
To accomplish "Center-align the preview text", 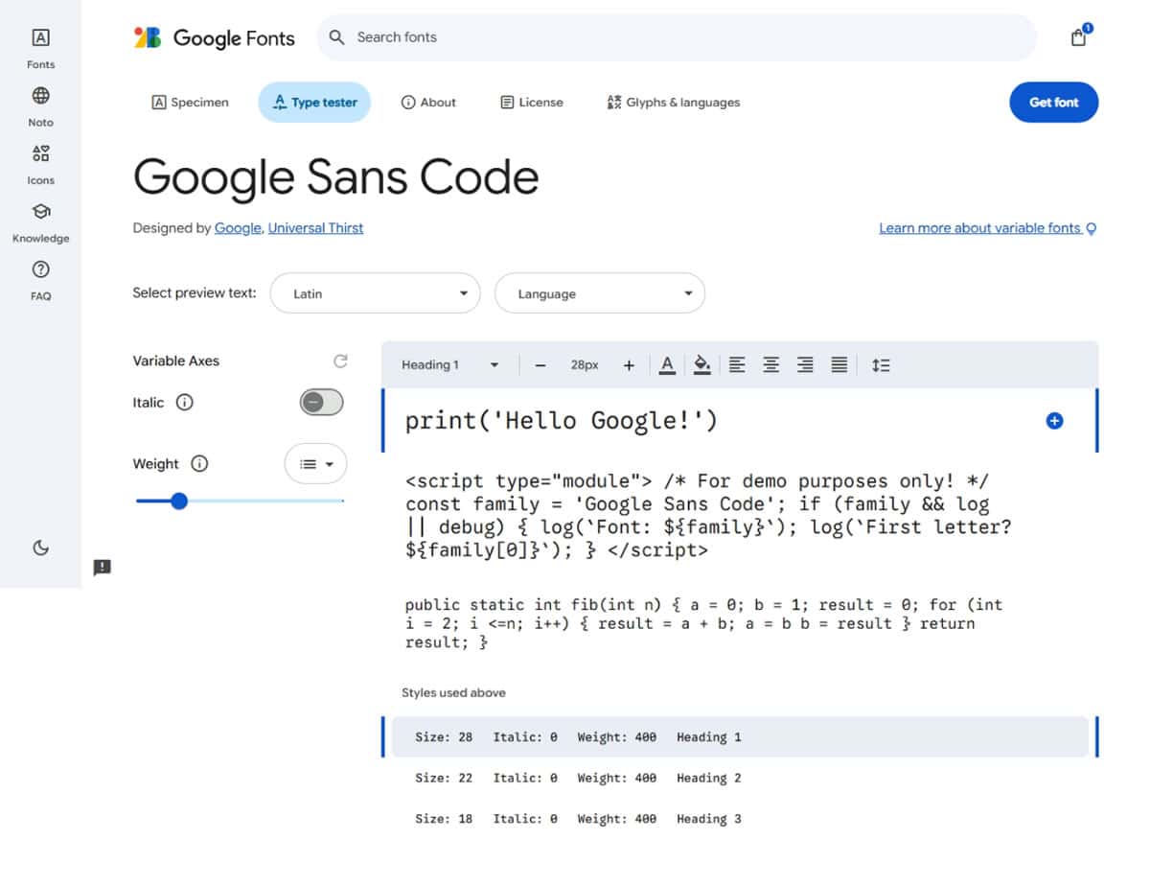I will click(770, 365).
